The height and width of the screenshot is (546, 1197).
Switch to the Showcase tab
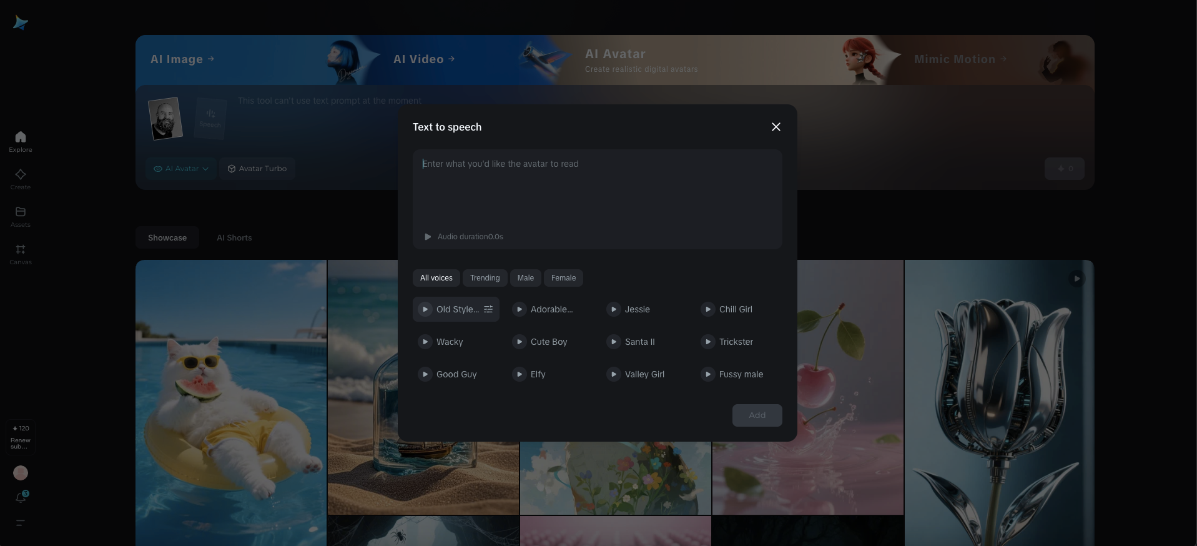167,238
